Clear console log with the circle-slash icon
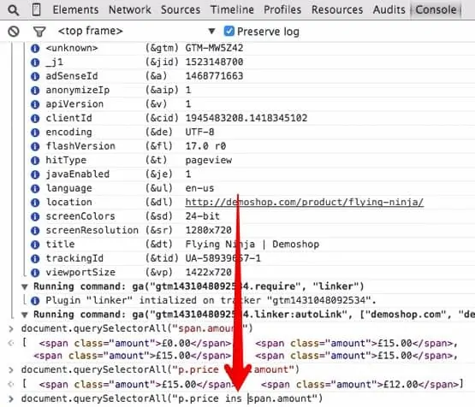The image size is (475, 407). pyautogui.click(x=14, y=32)
